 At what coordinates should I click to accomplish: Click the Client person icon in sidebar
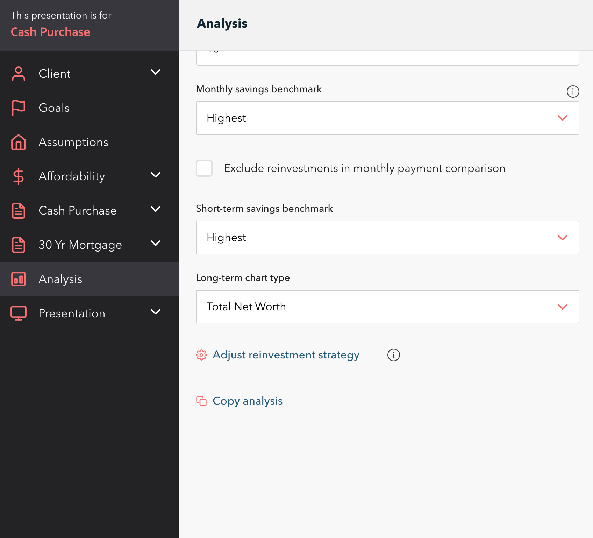coord(19,74)
